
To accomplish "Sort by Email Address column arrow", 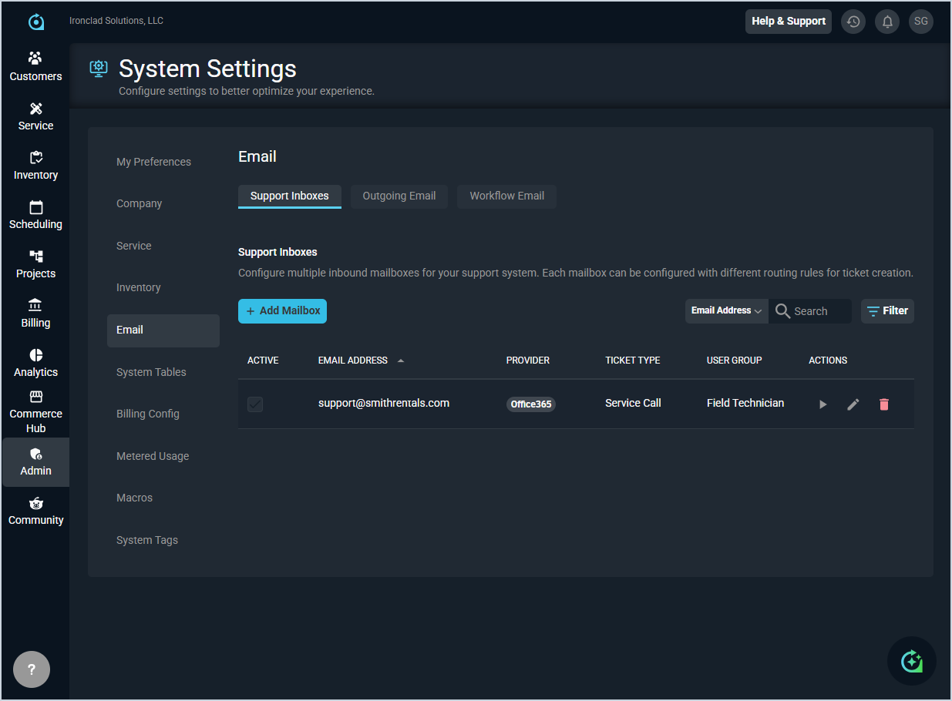I will pos(400,361).
